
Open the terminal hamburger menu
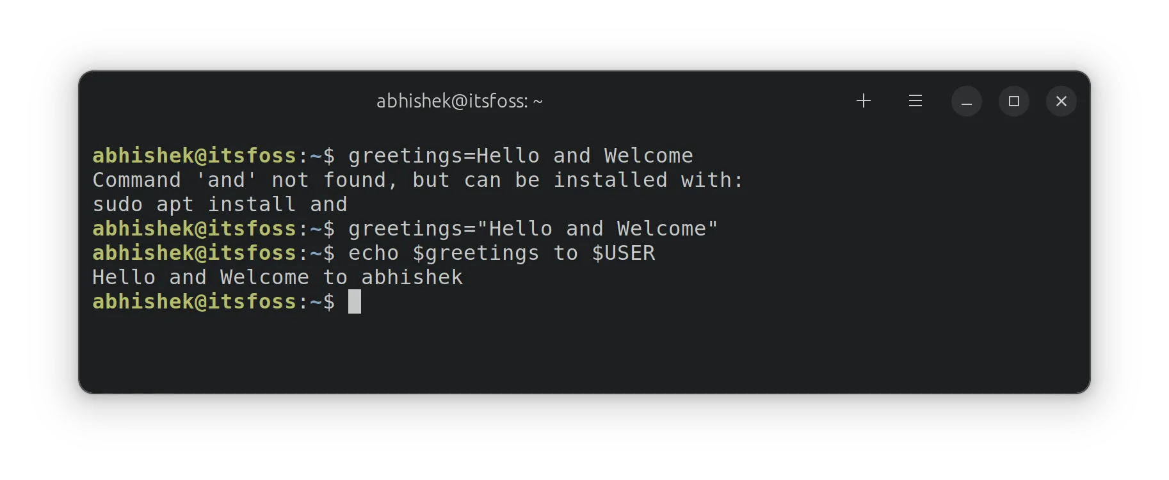915,100
